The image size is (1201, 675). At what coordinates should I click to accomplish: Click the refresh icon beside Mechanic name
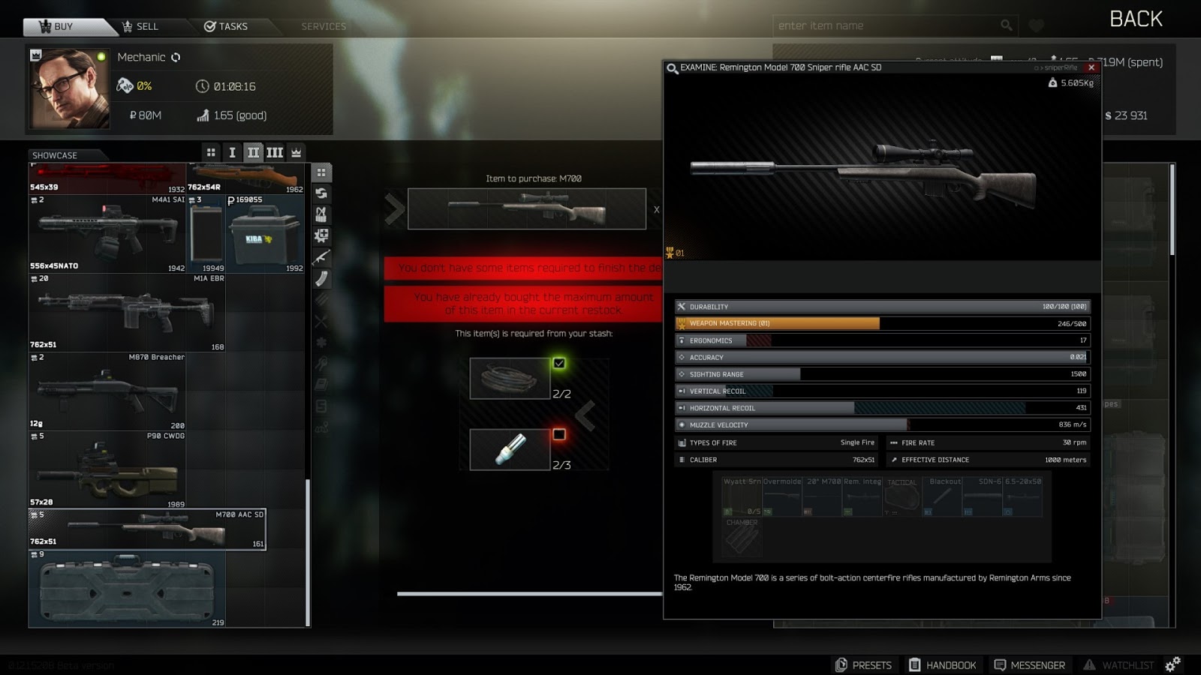(176, 58)
